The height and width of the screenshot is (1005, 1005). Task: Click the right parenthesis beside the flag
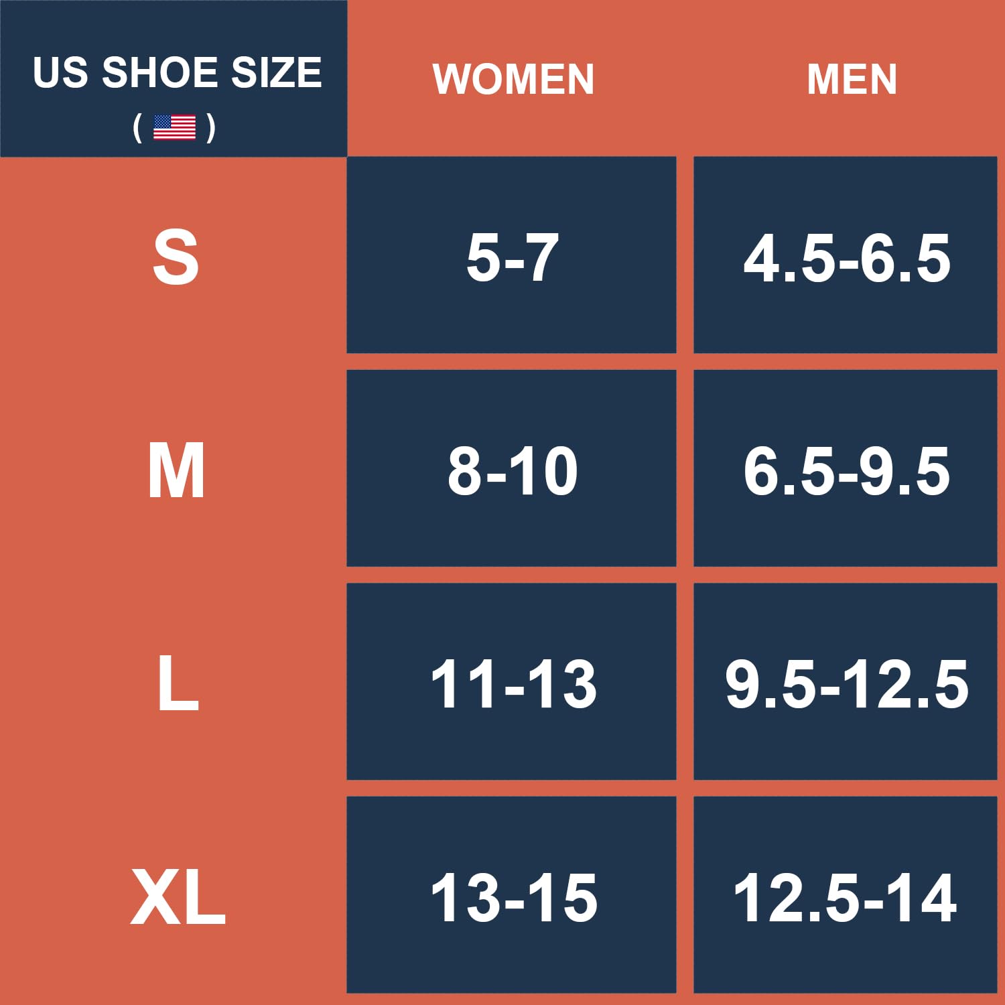click(x=211, y=127)
